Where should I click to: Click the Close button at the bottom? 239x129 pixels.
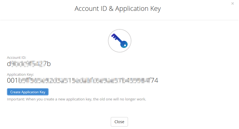(x=119, y=122)
